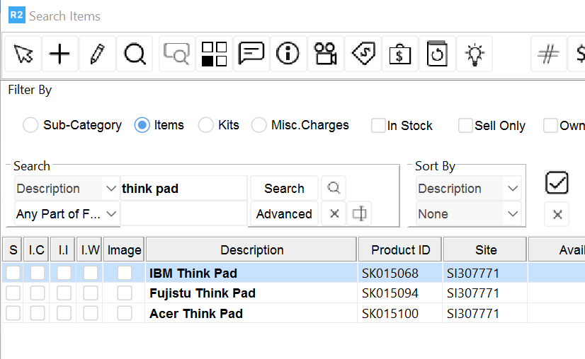Click the Advanced search button

point(284,213)
